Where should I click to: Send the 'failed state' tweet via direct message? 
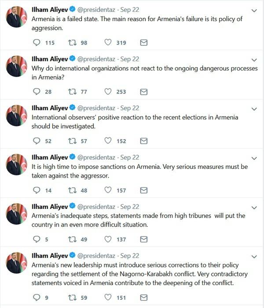pyautogui.click(x=143, y=43)
